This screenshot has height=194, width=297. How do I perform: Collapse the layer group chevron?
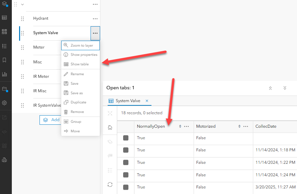click(22, 4)
